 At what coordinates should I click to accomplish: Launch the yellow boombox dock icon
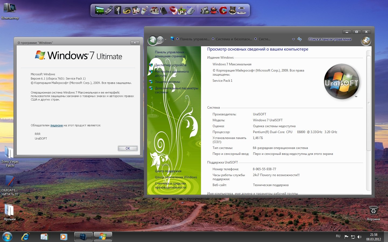[127, 10]
